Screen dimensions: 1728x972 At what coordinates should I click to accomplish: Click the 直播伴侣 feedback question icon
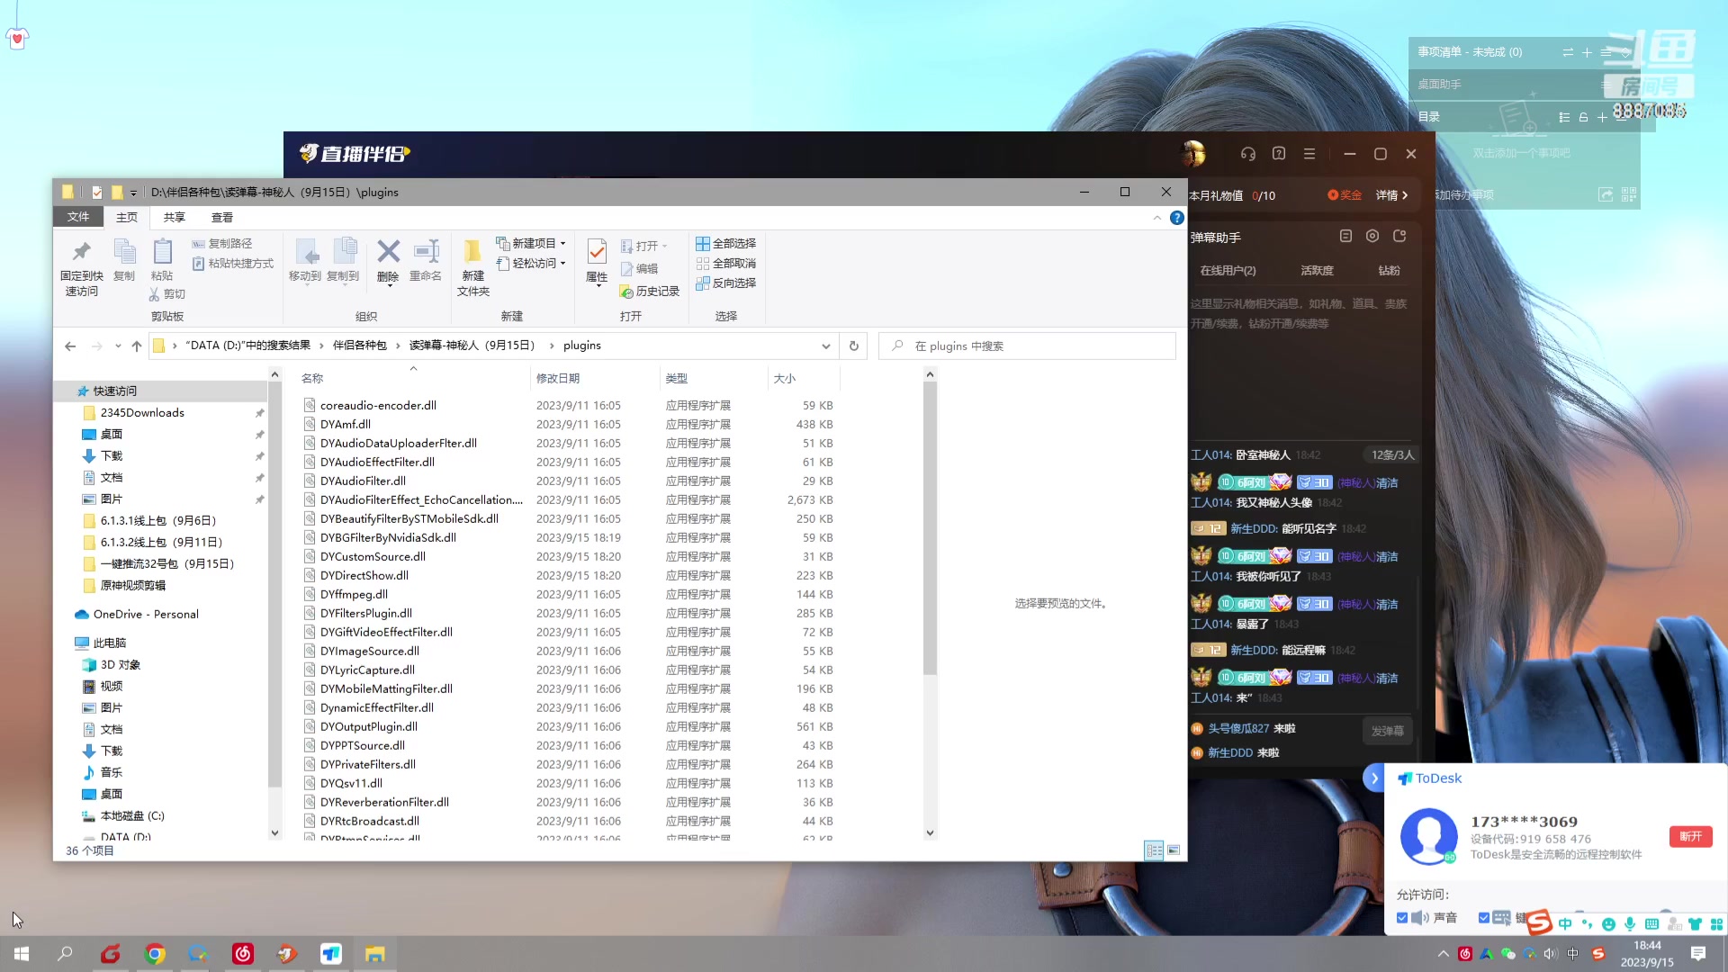click(1279, 154)
